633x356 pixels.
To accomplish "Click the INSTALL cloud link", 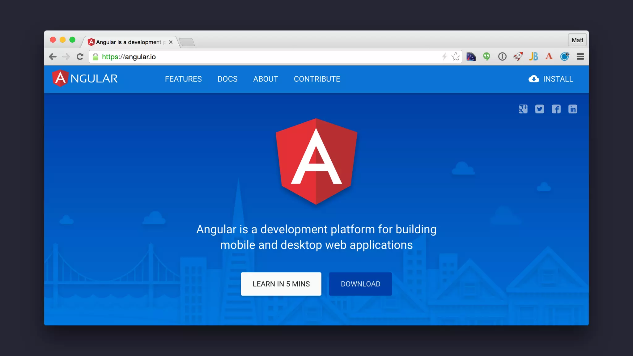I will tap(551, 79).
